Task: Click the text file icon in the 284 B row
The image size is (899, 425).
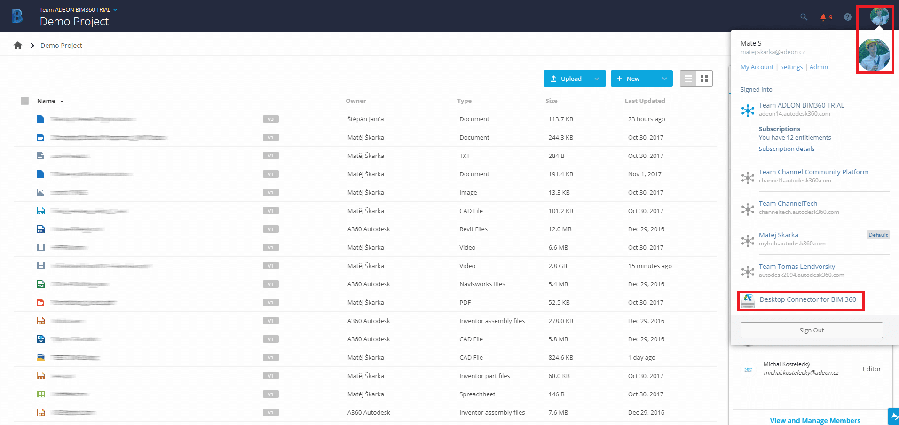Action: [41, 156]
